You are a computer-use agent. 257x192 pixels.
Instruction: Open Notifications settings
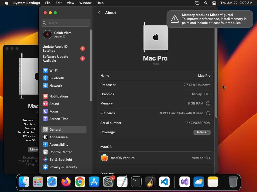63,96
